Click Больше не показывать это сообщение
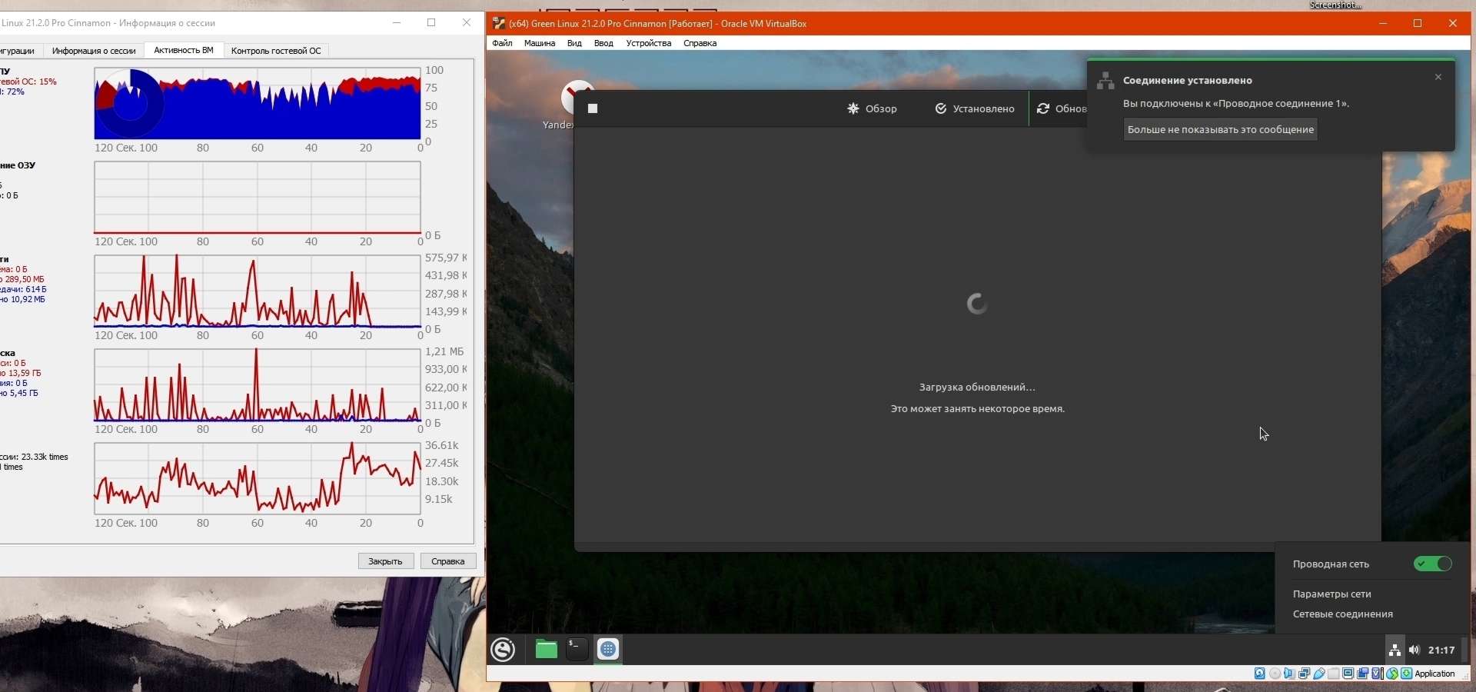This screenshot has width=1476, height=692. (x=1221, y=129)
